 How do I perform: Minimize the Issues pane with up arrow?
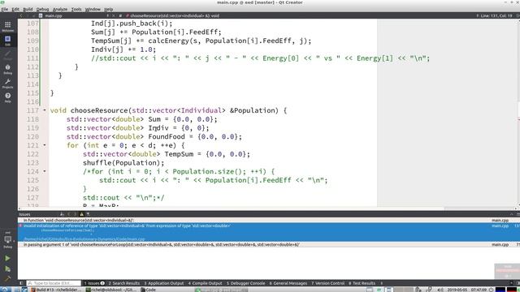click(x=511, y=214)
